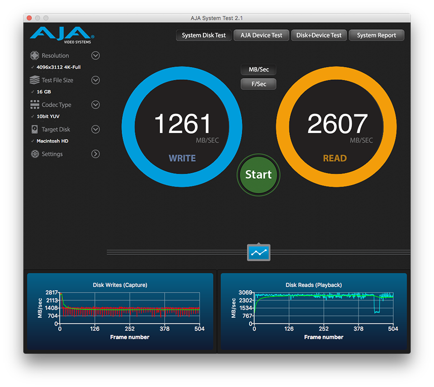Image resolution: width=434 pixels, height=387 pixels.
Task: Click the Resolution label
Action: click(55, 56)
